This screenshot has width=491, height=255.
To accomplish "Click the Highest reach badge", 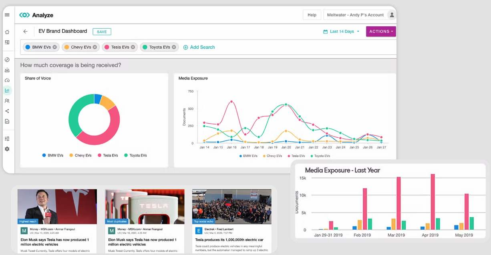I will tap(28, 221).
